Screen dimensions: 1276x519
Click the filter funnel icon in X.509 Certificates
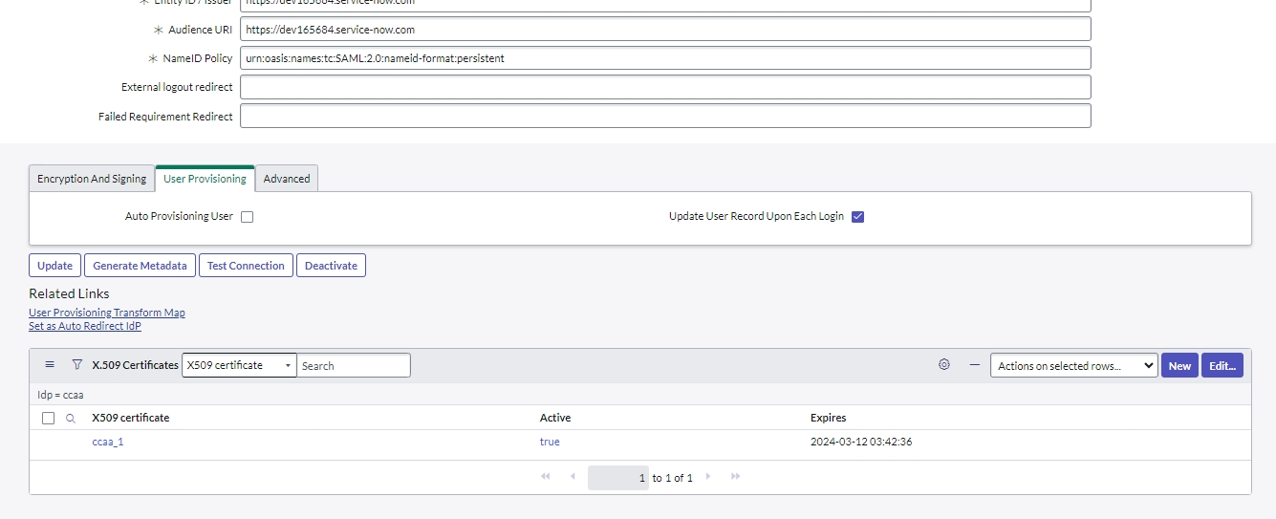pos(76,365)
